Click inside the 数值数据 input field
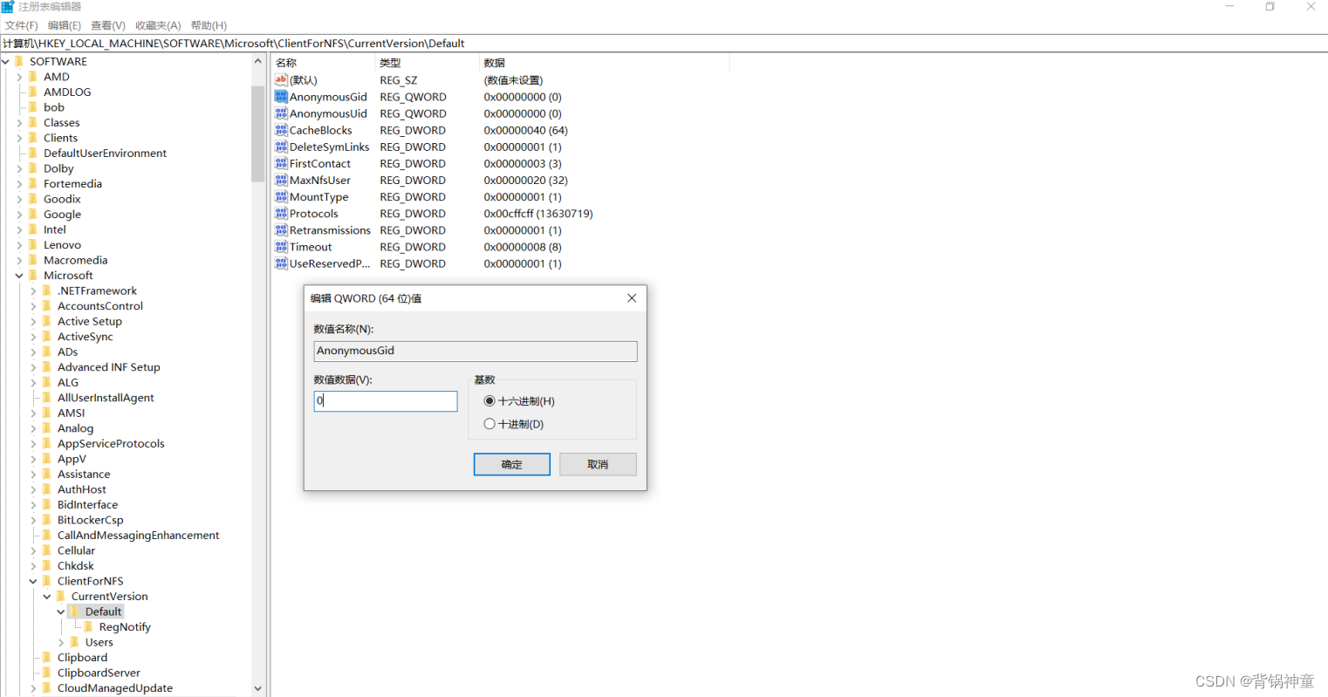This screenshot has width=1328, height=697. pyautogui.click(x=385, y=401)
